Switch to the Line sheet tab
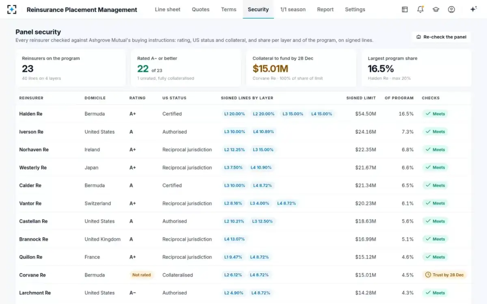The image size is (487, 304). [168, 9]
